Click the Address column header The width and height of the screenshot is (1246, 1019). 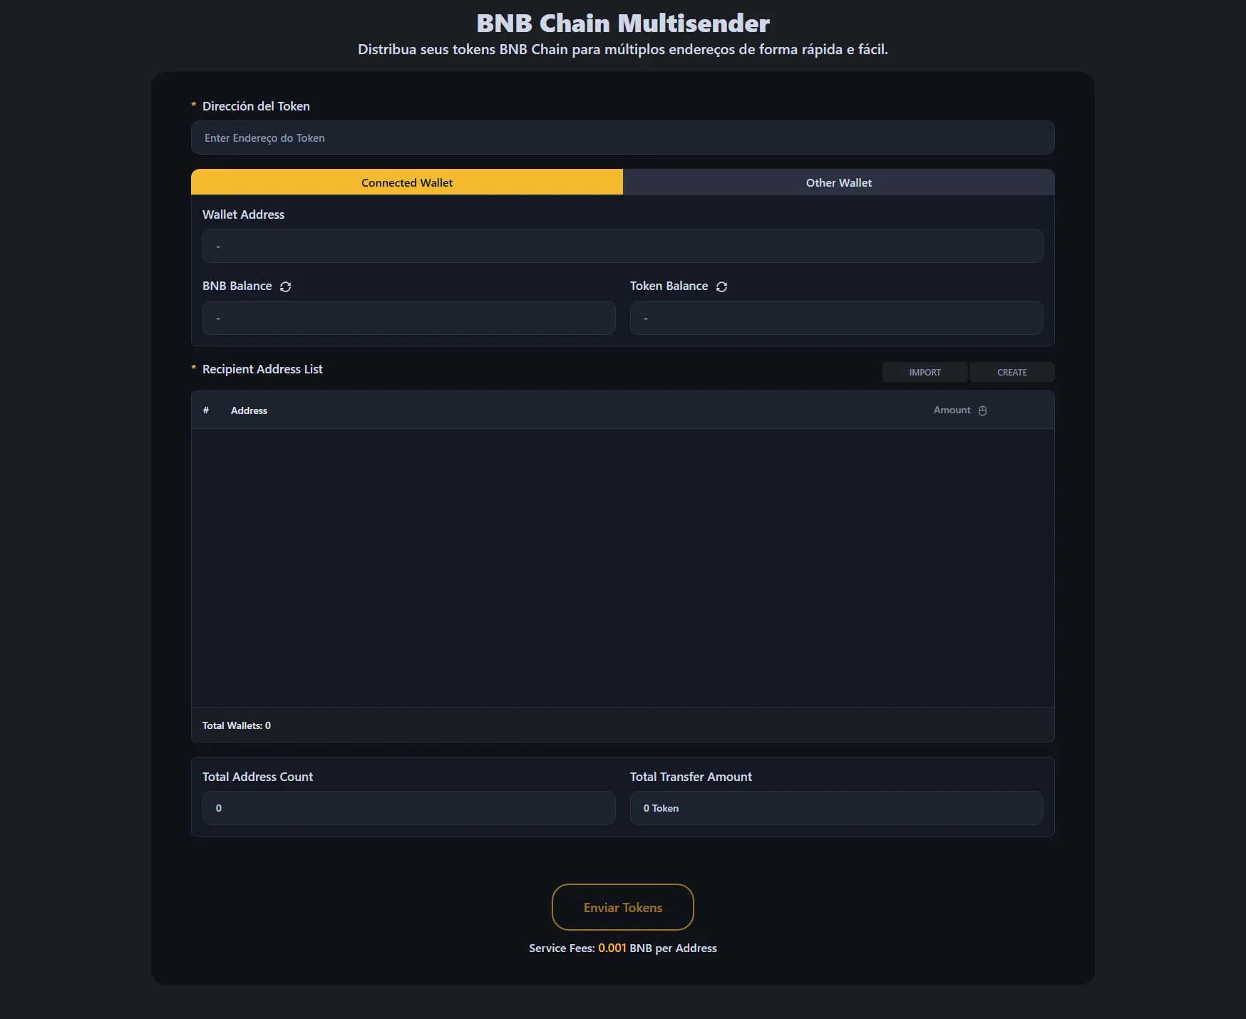coord(249,410)
